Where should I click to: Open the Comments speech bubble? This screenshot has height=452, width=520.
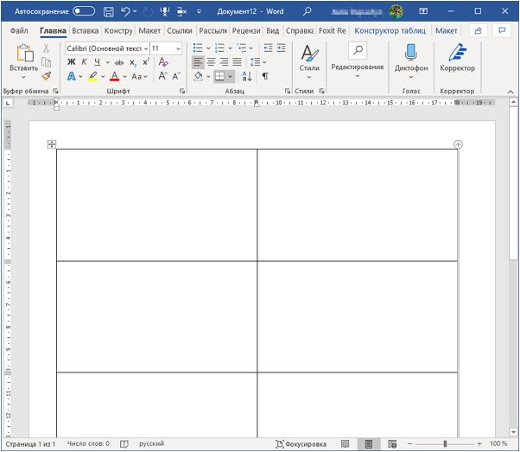[502, 31]
